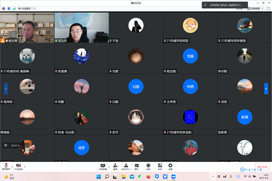Viewport: 272px width, 181px height.
Task: Click the invite participants icon
Action: (x=116, y=167)
